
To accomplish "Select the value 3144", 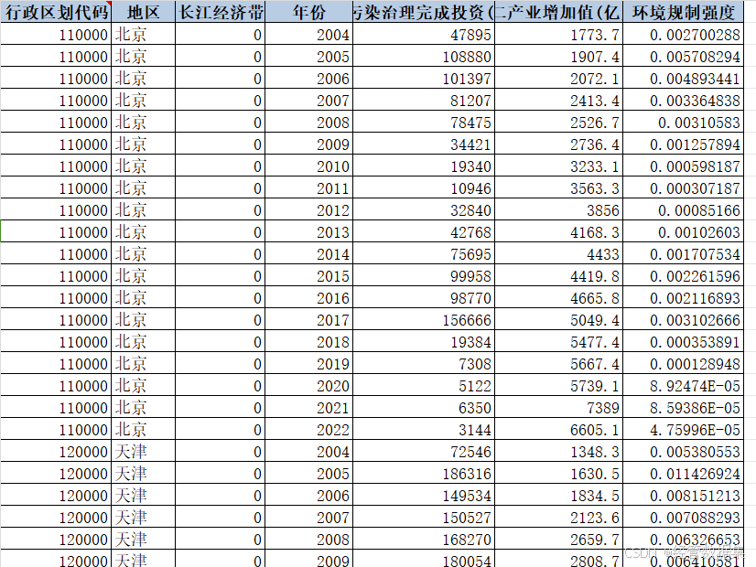I will [x=424, y=429].
